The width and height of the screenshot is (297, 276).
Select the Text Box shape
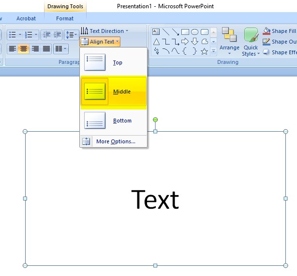156,32
